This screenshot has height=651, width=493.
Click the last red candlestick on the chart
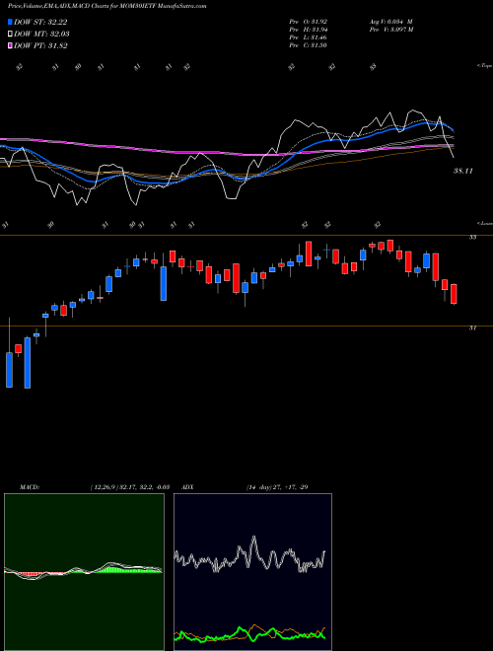pyautogui.click(x=454, y=294)
